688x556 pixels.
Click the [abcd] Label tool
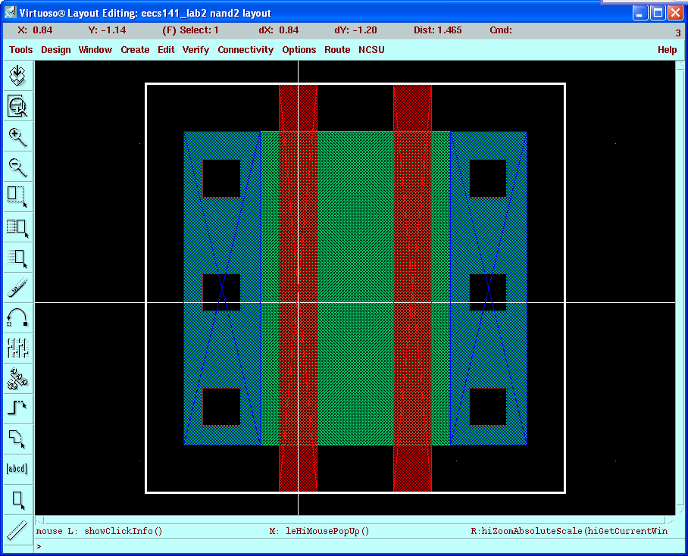tap(17, 468)
